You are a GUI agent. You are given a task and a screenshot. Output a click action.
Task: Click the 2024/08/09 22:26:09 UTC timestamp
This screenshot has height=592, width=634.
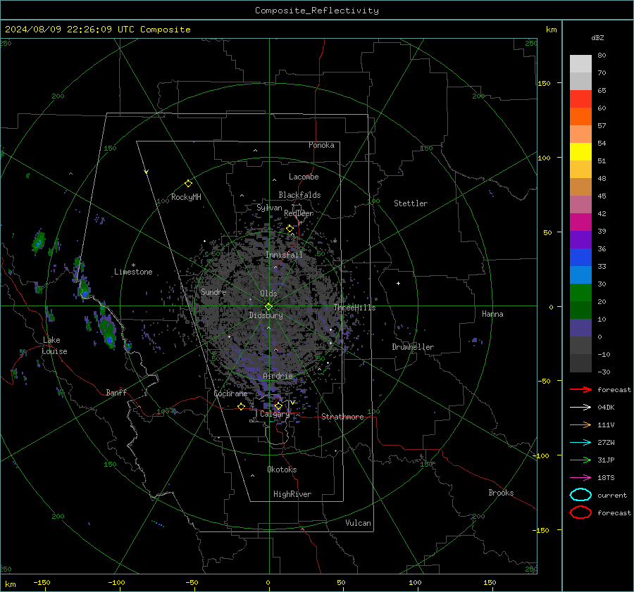(x=97, y=30)
